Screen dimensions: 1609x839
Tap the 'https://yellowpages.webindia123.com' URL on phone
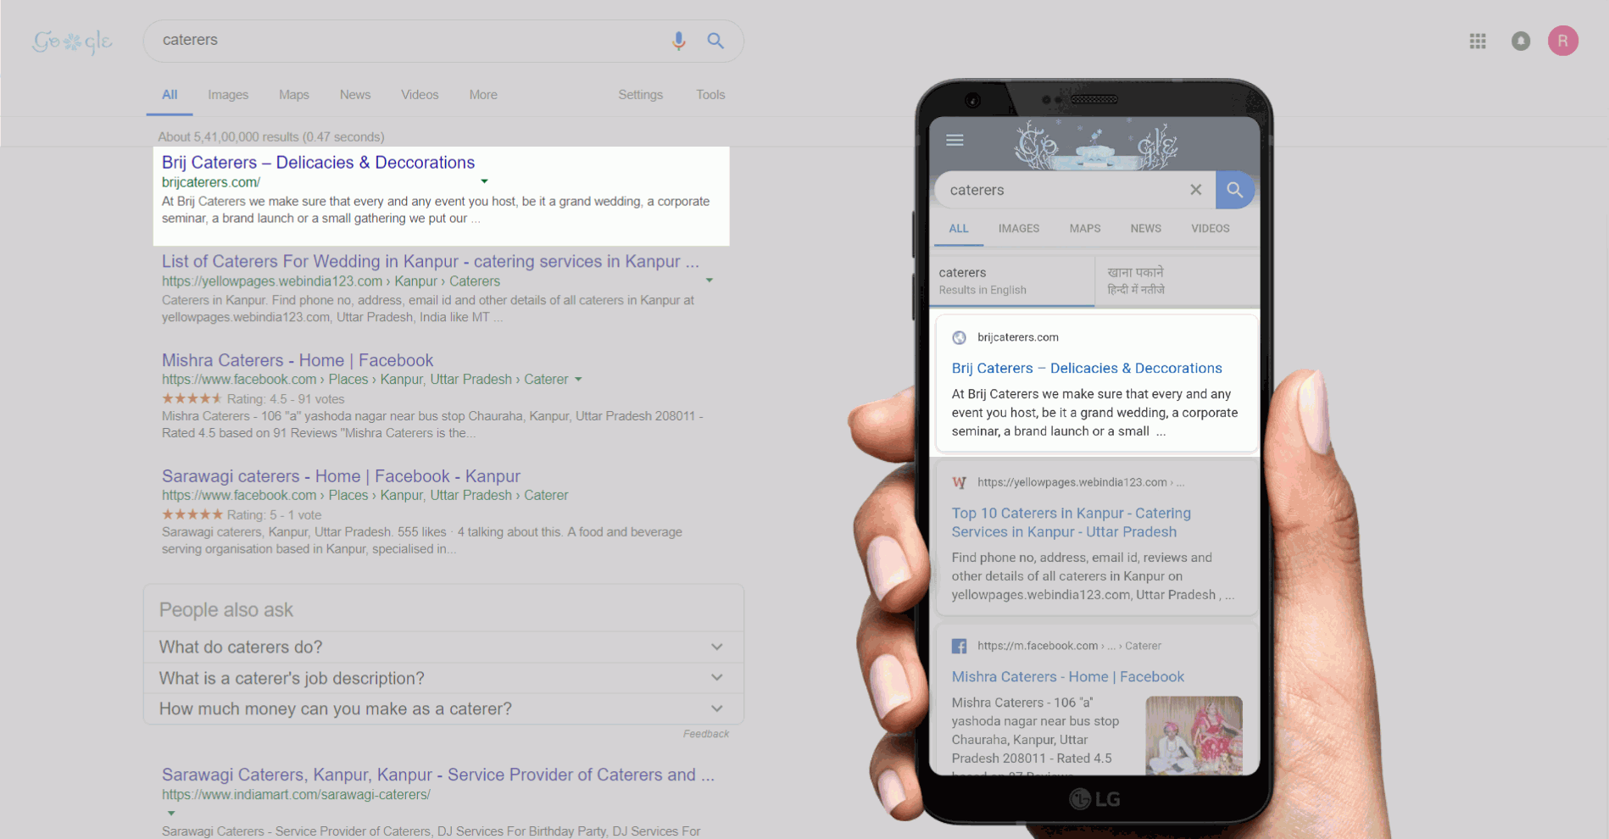(1072, 482)
